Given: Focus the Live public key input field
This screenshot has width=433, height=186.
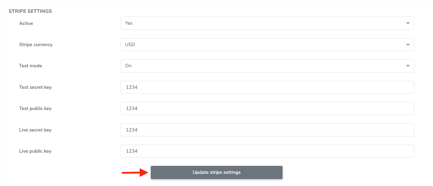Looking at the screenshot, I should [x=267, y=151].
